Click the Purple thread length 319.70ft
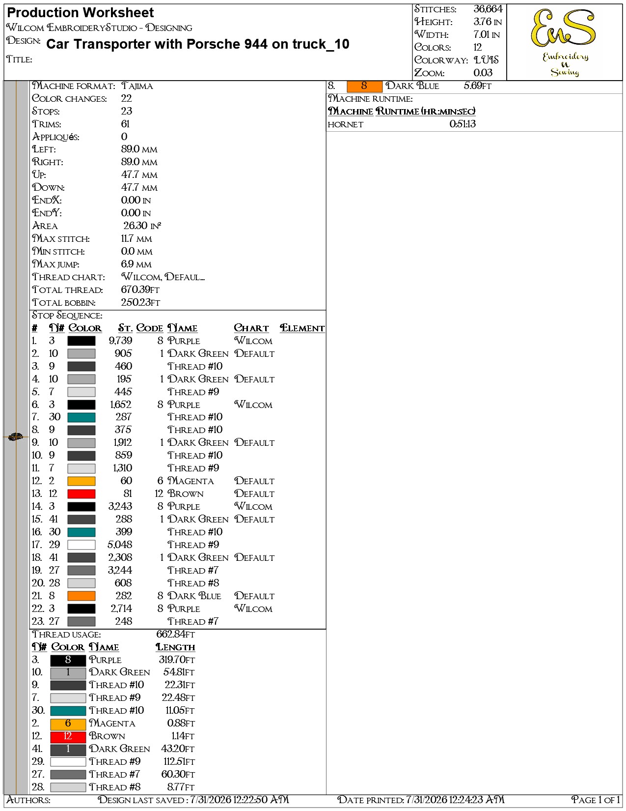 177,660
